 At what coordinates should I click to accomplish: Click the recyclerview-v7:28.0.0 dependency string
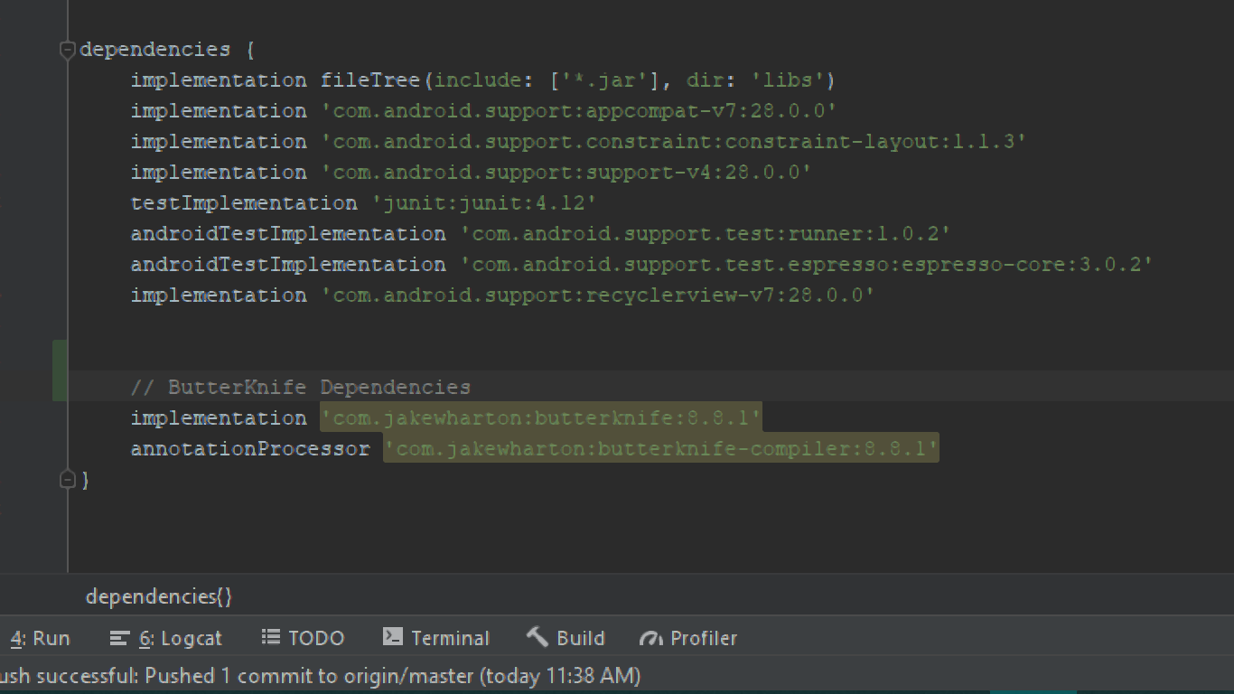click(598, 295)
